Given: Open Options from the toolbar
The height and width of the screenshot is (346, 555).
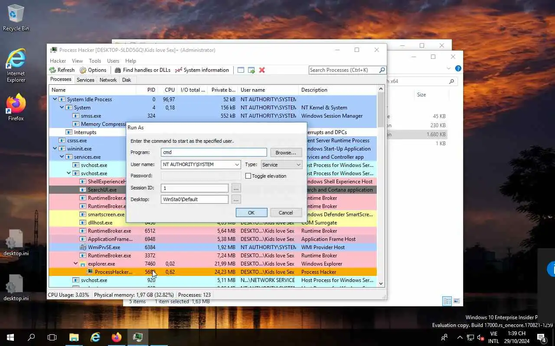Looking at the screenshot, I should click(x=93, y=70).
